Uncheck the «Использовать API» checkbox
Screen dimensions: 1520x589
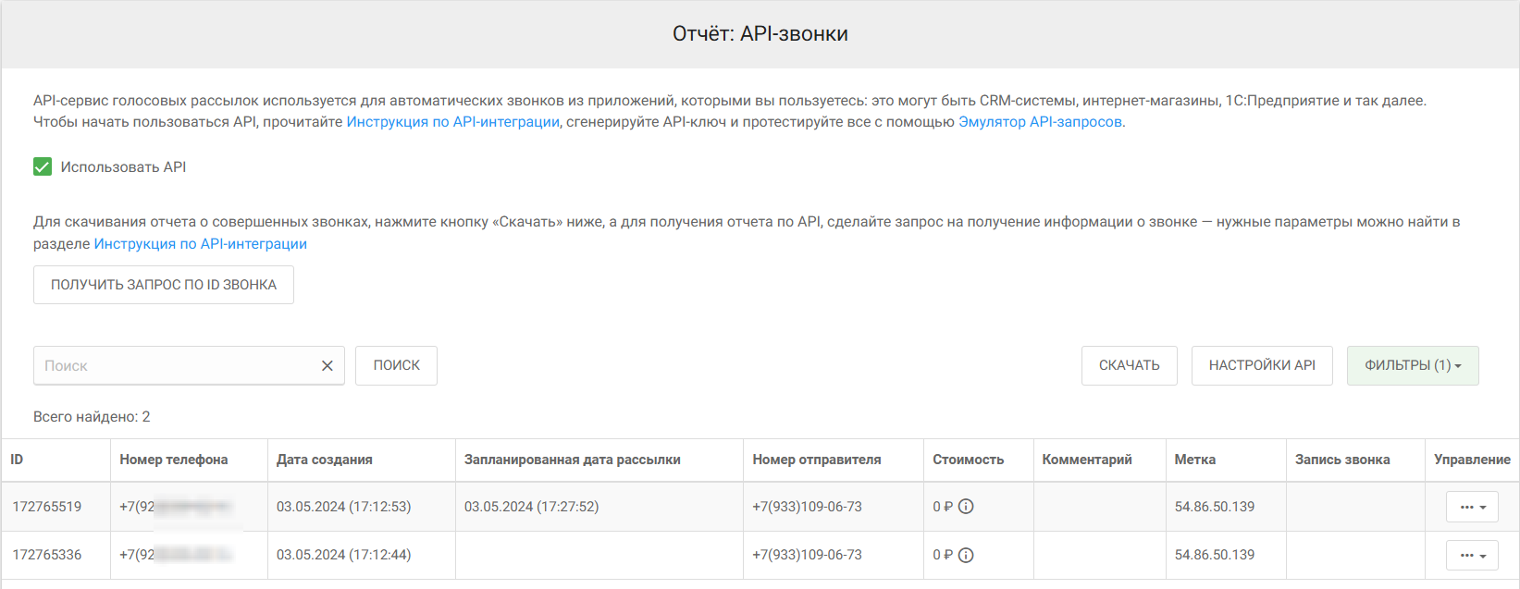tap(43, 167)
